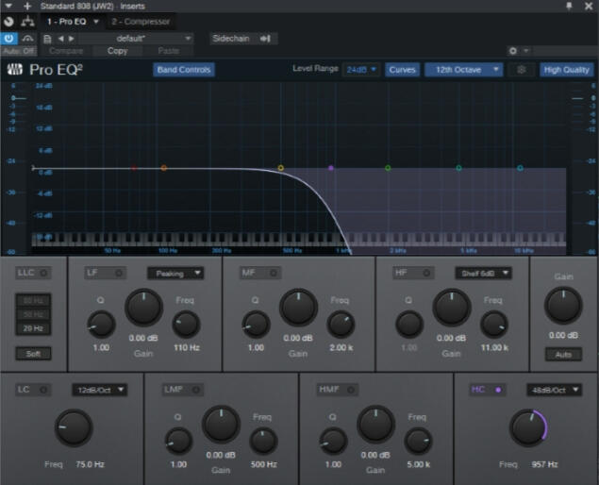Open the HC 48dB/Oct slope dropdown
This screenshot has width=599, height=485.
[554, 390]
